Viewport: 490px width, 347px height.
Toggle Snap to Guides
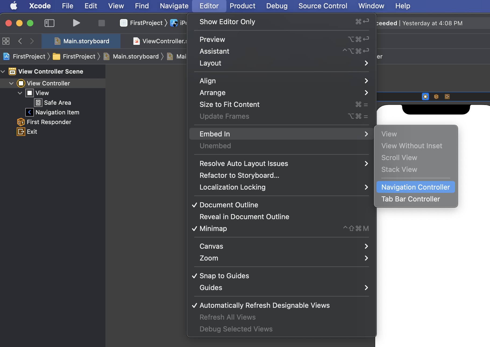click(281, 276)
